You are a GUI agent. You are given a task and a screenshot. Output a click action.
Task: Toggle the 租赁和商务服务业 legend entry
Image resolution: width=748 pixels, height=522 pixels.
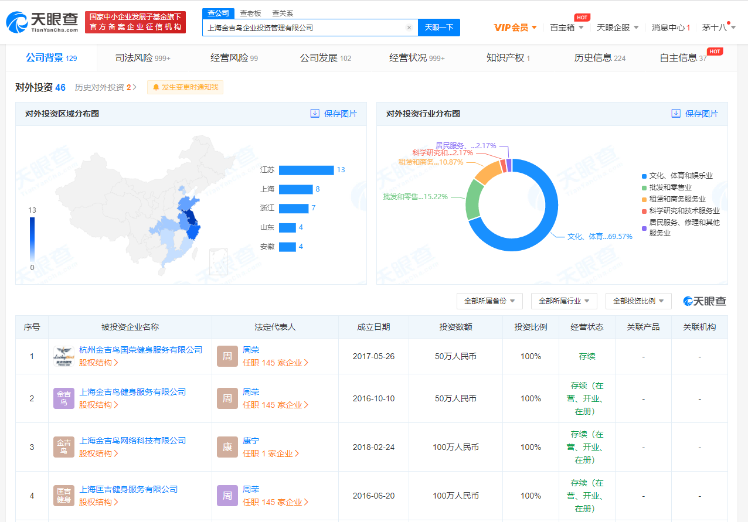point(676,199)
